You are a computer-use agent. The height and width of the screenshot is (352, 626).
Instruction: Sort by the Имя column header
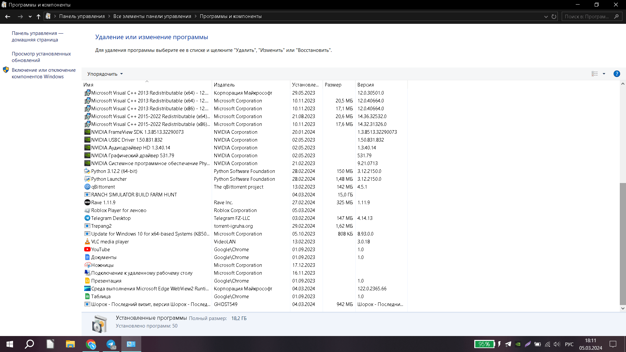click(x=147, y=85)
